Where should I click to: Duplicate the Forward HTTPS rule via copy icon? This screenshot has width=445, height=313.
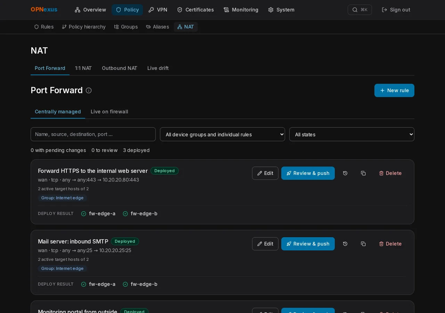363,173
